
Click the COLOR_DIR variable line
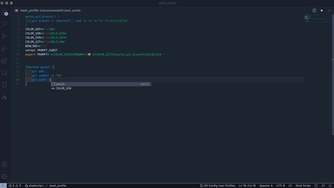coord(46,38)
